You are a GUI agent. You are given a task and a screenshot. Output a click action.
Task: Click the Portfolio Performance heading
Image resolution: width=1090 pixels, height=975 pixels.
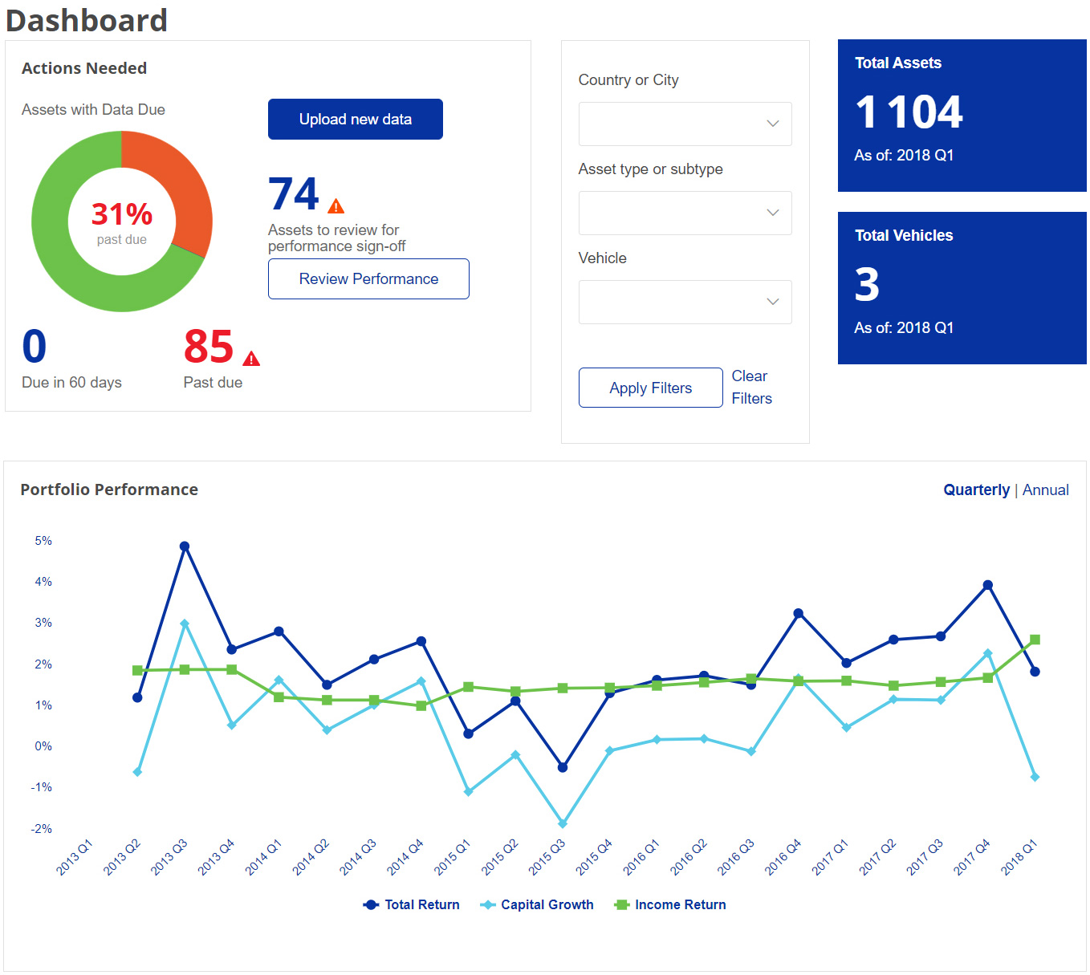point(109,490)
